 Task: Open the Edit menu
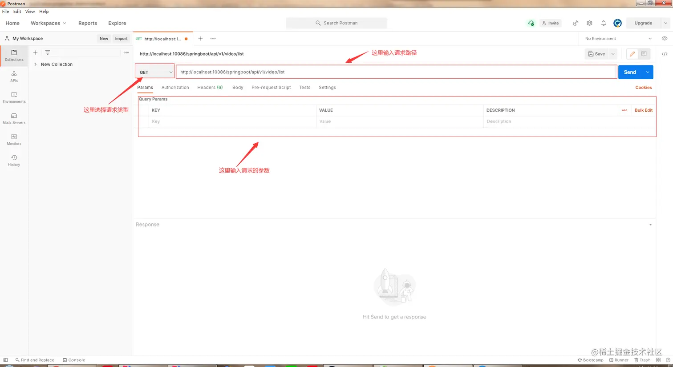pos(17,12)
